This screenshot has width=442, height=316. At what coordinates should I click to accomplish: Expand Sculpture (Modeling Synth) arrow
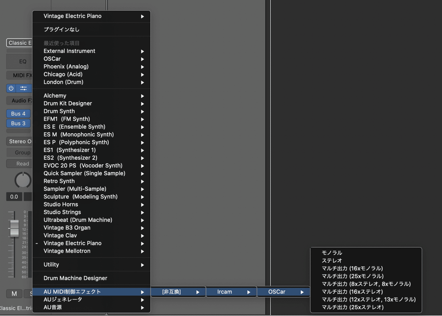tap(143, 197)
